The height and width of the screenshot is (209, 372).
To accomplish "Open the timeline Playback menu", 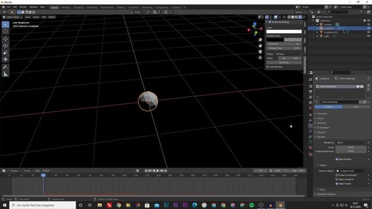I will coord(16,171).
